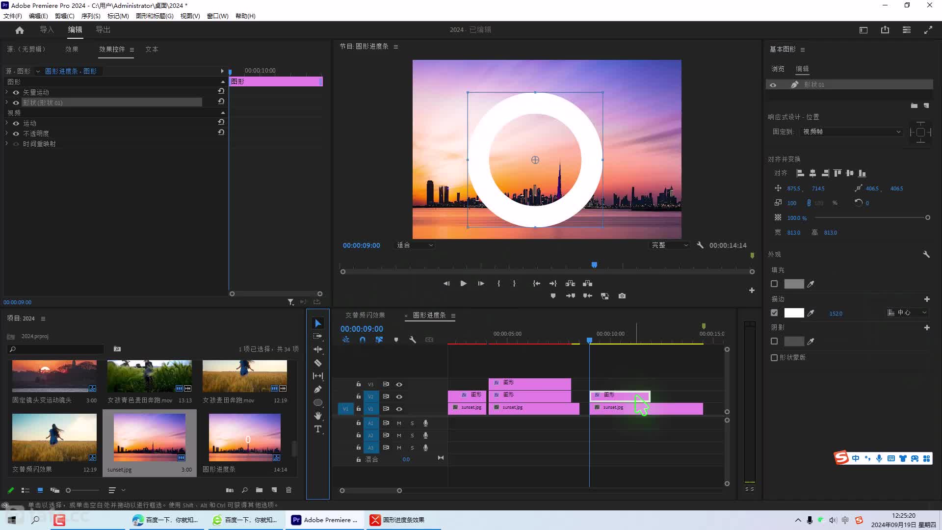Click the Lift button in program monitor
The image size is (942, 530).
(x=570, y=284)
